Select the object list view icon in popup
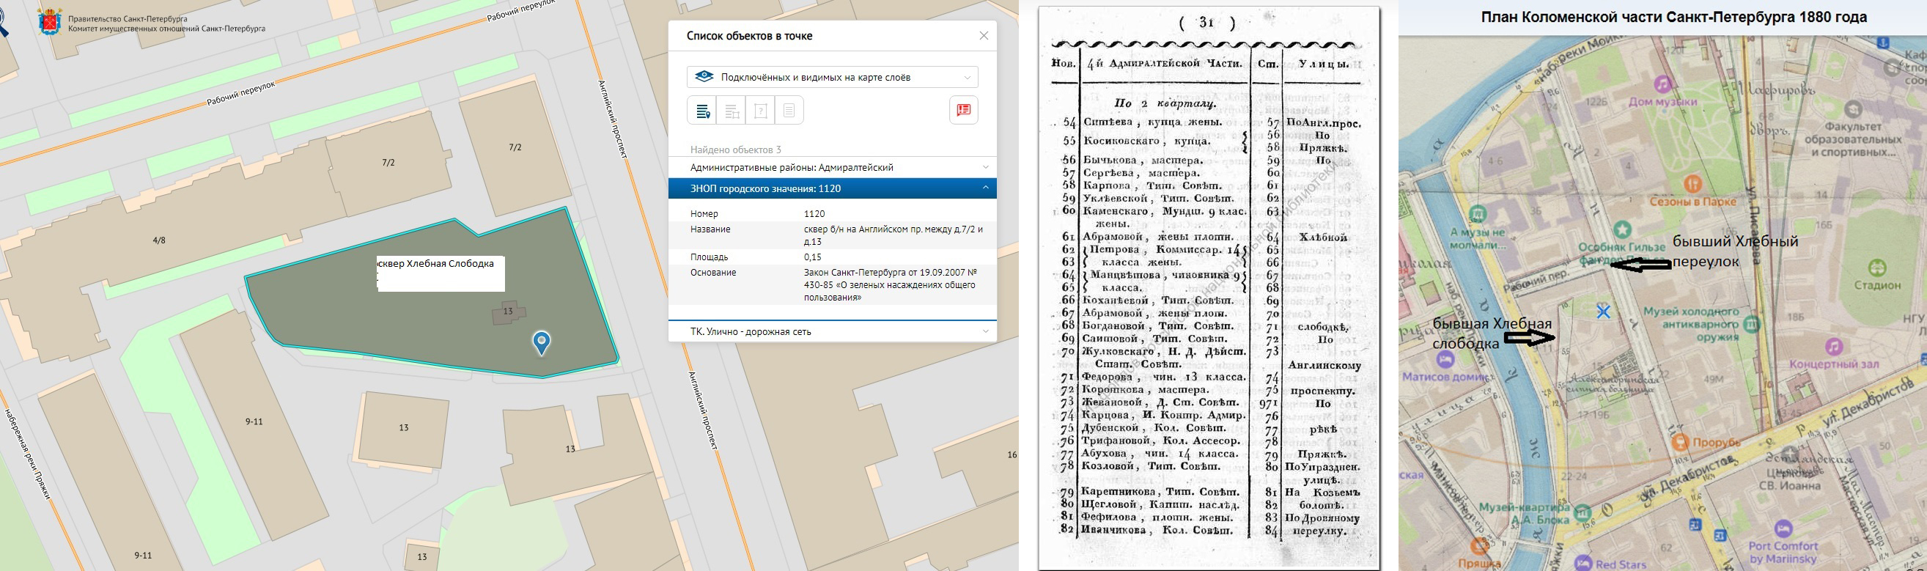Viewport: 1927px width, 571px height. pyautogui.click(x=702, y=111)
